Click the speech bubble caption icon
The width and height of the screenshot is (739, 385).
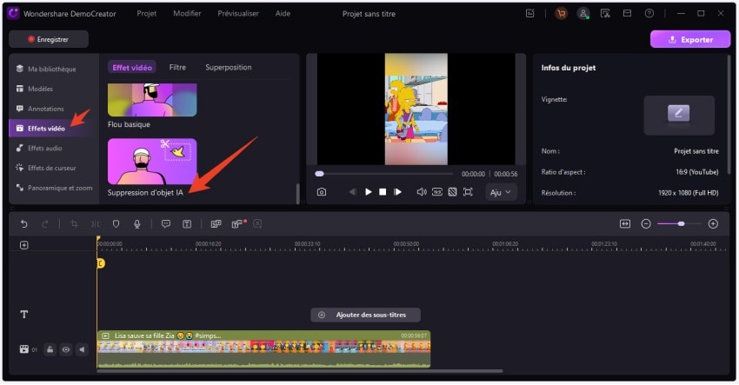[x=166, y=224]
